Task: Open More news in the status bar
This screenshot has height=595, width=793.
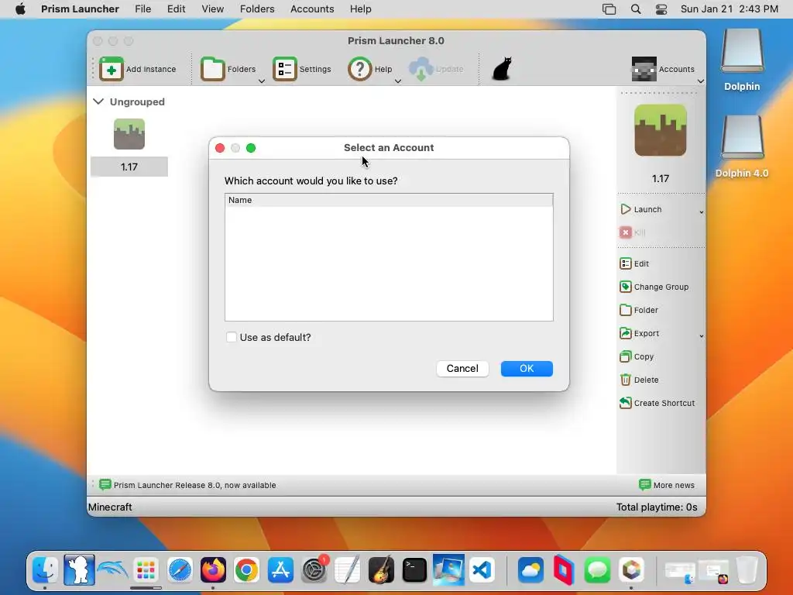Action: (667, 485)
